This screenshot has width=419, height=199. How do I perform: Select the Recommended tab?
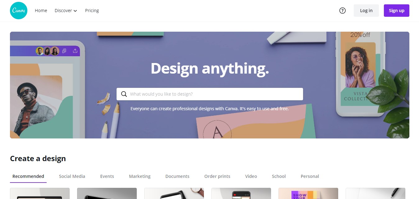coord(28,176)
